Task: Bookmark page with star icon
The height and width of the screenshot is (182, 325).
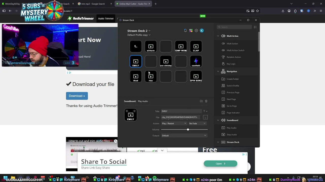Action: click(257, 11)
